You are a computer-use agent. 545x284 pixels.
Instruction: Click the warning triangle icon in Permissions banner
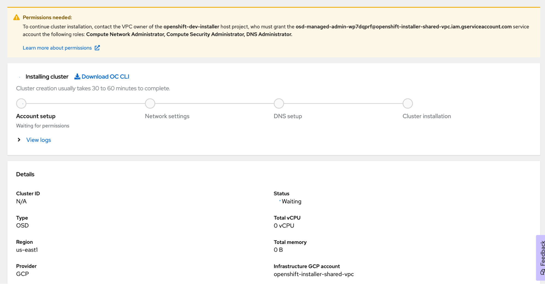coord(16,17)
